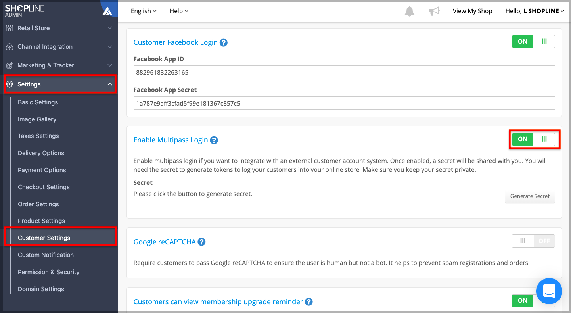Click the Channel Integration icon
The width and height of the screenshot is (571, 313).
(10, 47)
